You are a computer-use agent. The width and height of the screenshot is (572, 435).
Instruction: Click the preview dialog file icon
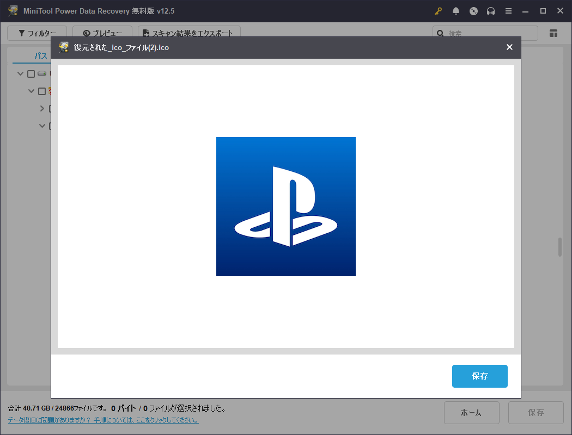click(x=64, y=47)
